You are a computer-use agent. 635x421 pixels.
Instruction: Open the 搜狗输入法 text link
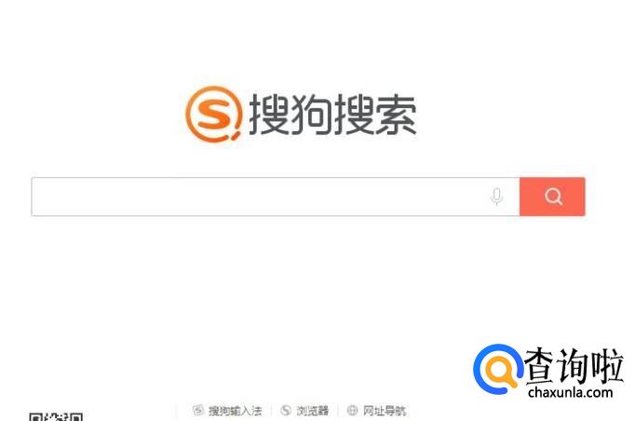(x=235, y=411)
